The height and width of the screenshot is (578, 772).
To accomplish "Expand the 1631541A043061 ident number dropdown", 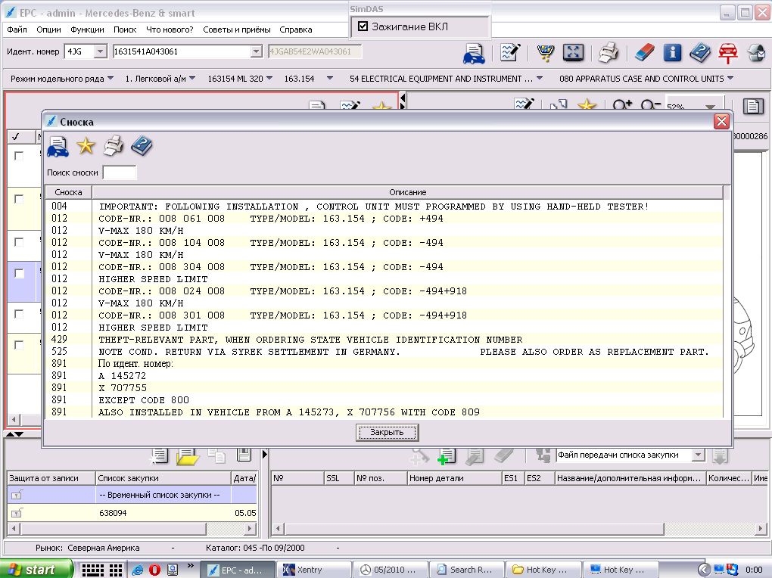I will (256, 51).
